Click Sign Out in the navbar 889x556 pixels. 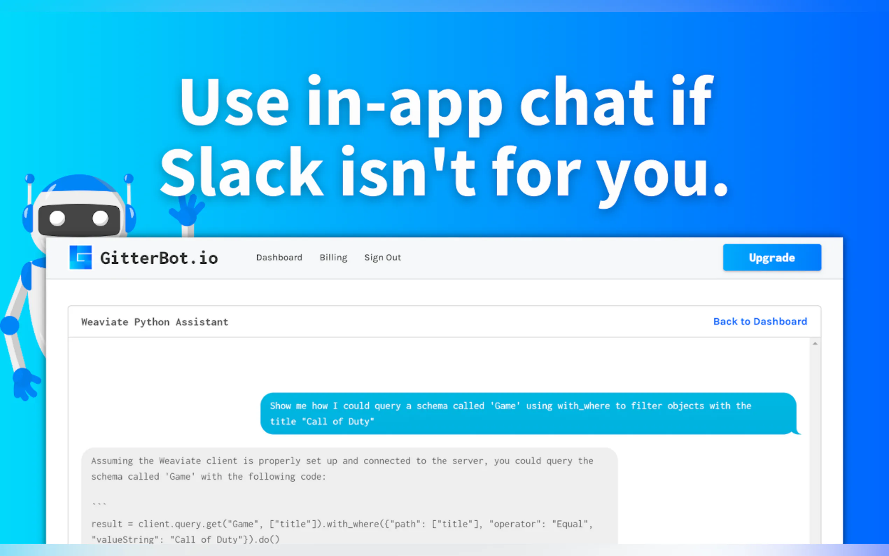(x=382, y=257)
